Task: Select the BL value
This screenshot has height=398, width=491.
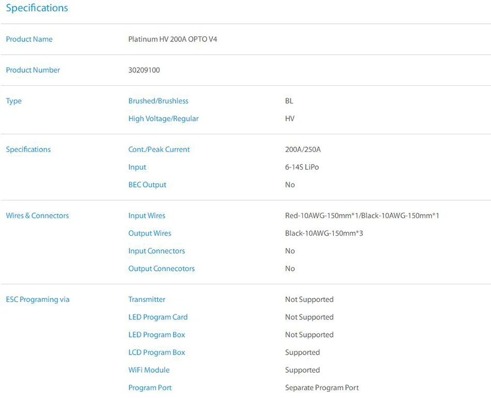Action: pyautogui.click(x=289, y=101)
